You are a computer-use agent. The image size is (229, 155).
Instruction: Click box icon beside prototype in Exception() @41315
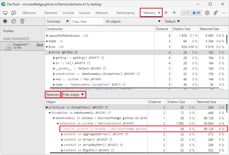point(106,108)
